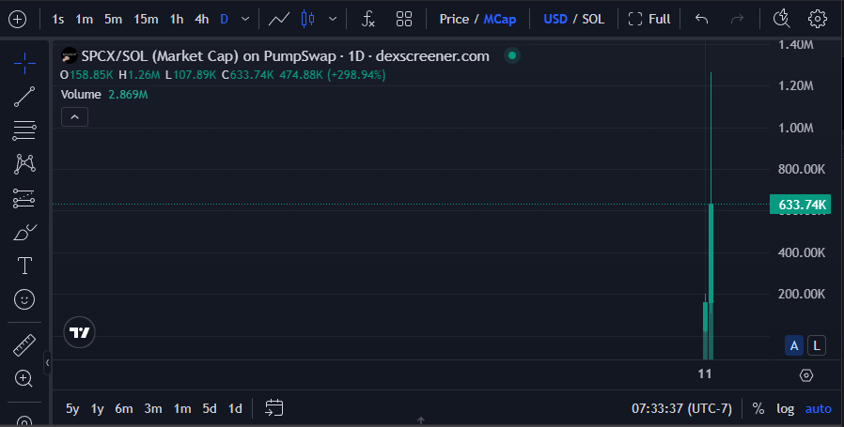Open chart style dropdown arrow

point(333,20)
